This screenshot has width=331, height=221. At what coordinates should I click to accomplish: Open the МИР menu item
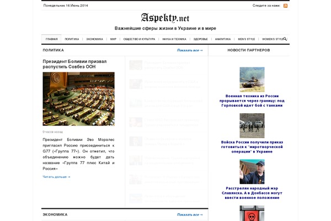click(x=113, y=39)
